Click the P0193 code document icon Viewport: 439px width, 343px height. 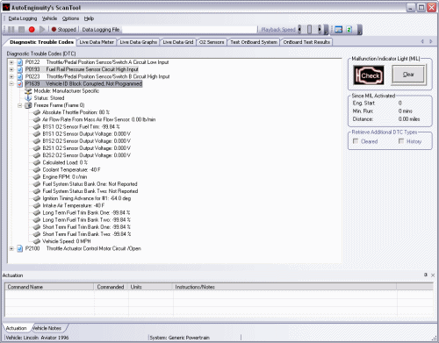tap(19, 69)
